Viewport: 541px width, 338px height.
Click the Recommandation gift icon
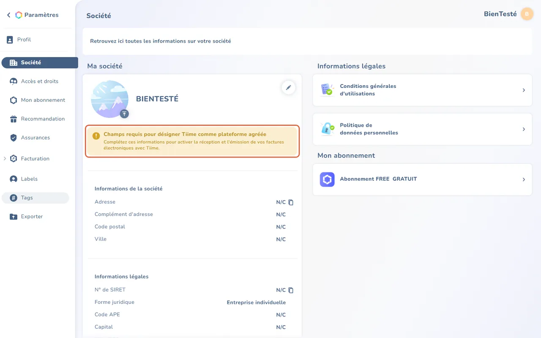click(x=14, y=119)
